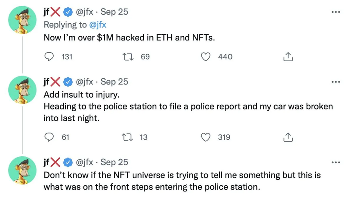The image size is (348, 198).
Task: Share the $1M hacked tweet
Action: point(288,57)
